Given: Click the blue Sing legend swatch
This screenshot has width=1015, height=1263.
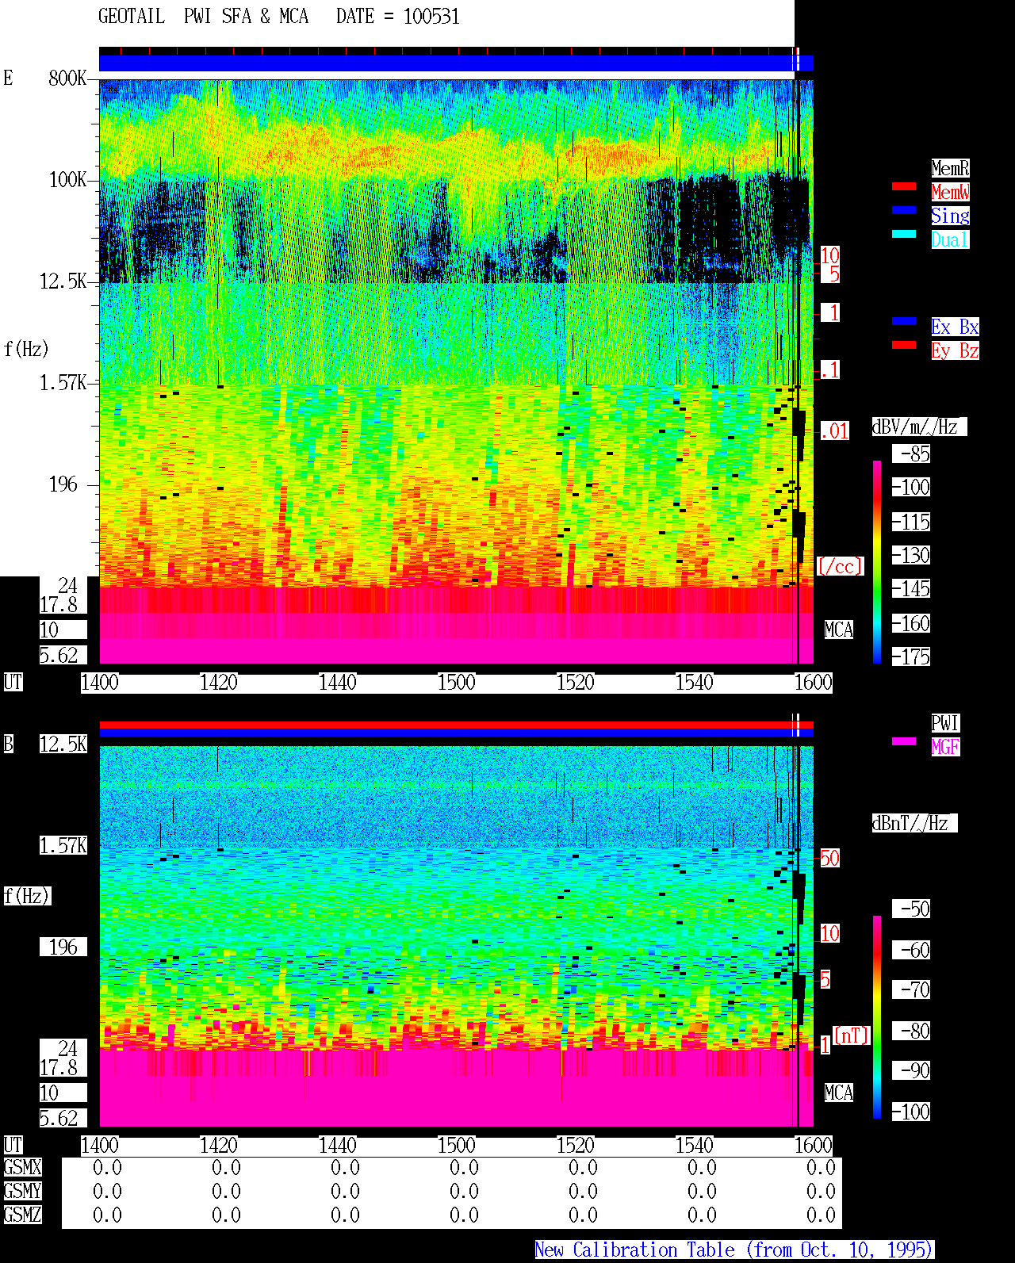Looking at the screenshot, I should pyautogui.click(x=904, y=210).
